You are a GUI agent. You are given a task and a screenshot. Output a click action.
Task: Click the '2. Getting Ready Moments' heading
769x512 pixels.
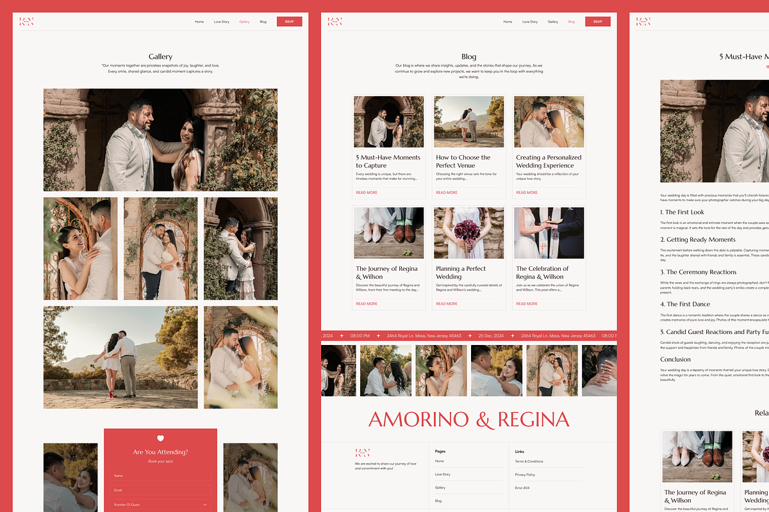click(x=698, y=239)
